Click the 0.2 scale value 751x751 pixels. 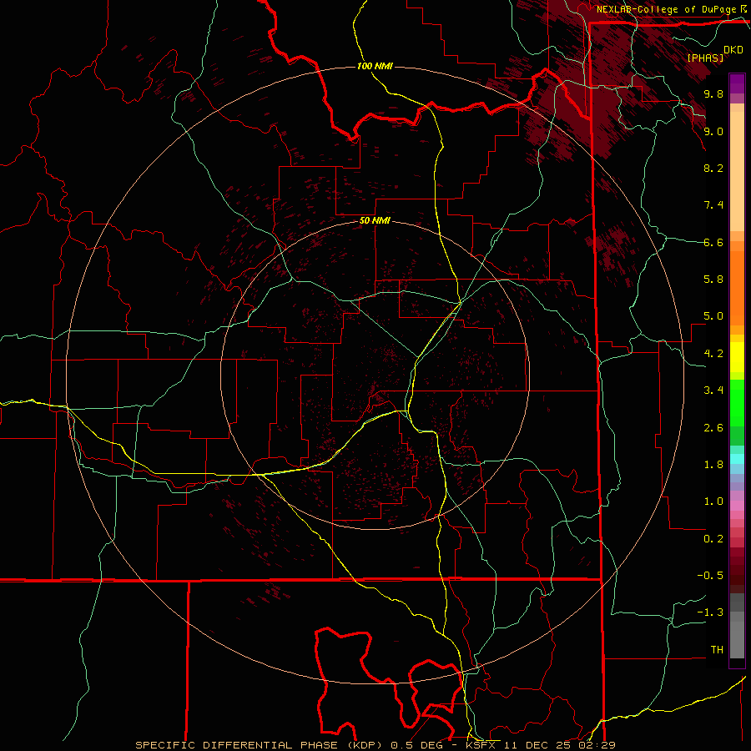[713, 539]
